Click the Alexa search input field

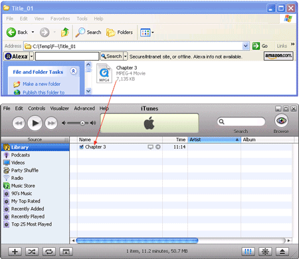pos(67,57)
